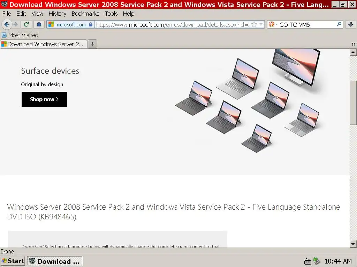The width and height of the screenshot is (357, 267).
Task: Click the Surface devices heading
Action: 50,71
